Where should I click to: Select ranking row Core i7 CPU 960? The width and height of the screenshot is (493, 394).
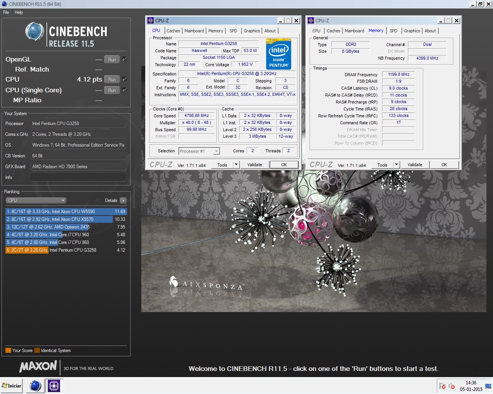66,235
